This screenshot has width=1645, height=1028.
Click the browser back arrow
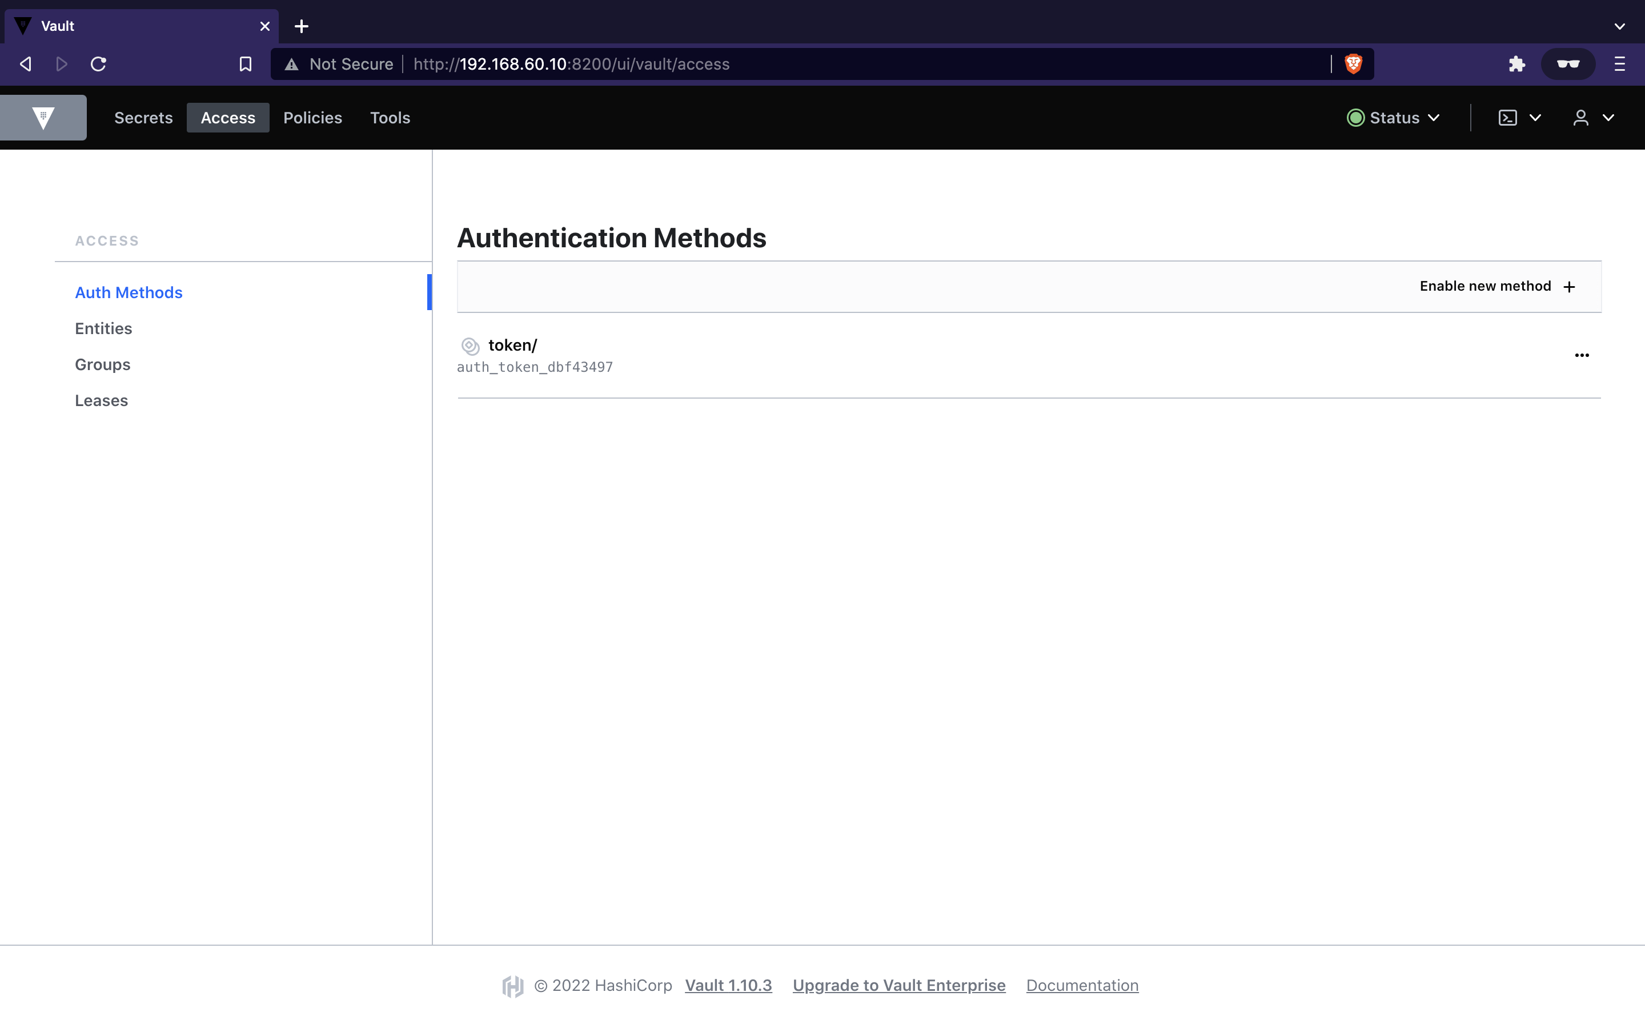coord(26,64)
